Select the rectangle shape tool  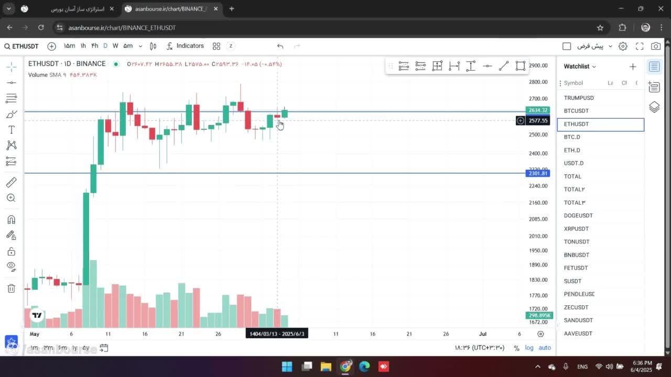pyautogui.click(x=521, y=66)
